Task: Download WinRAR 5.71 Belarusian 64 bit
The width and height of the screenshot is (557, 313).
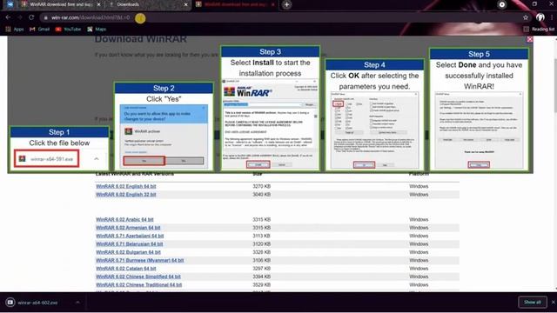Action: click(130, 244)
